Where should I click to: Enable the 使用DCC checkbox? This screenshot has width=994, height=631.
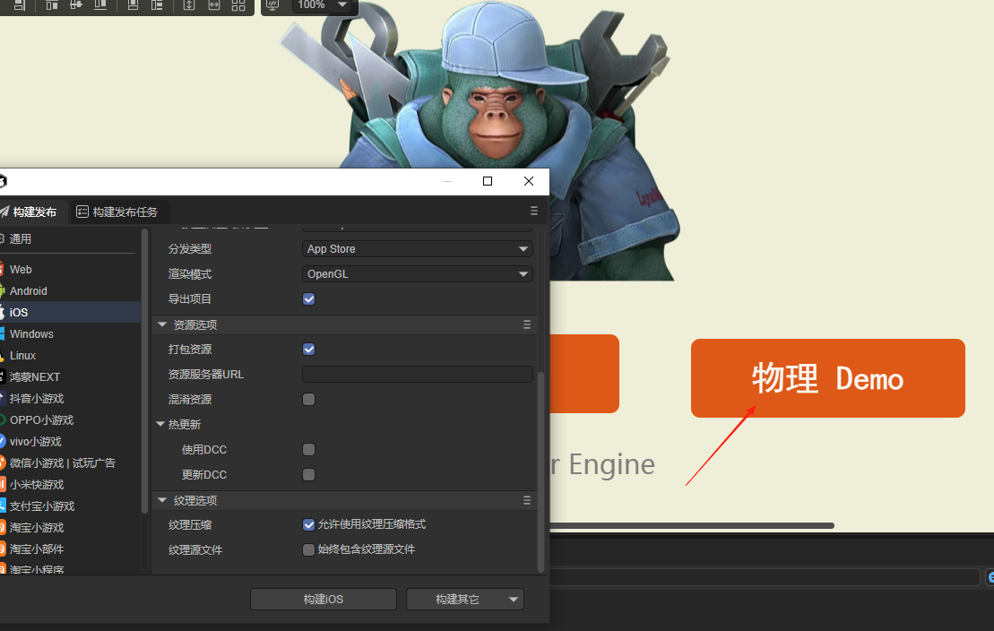(308, 450)
